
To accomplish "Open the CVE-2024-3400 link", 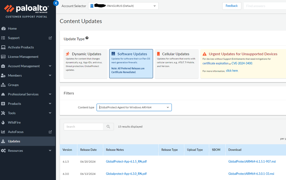I will tap(242, 63).
